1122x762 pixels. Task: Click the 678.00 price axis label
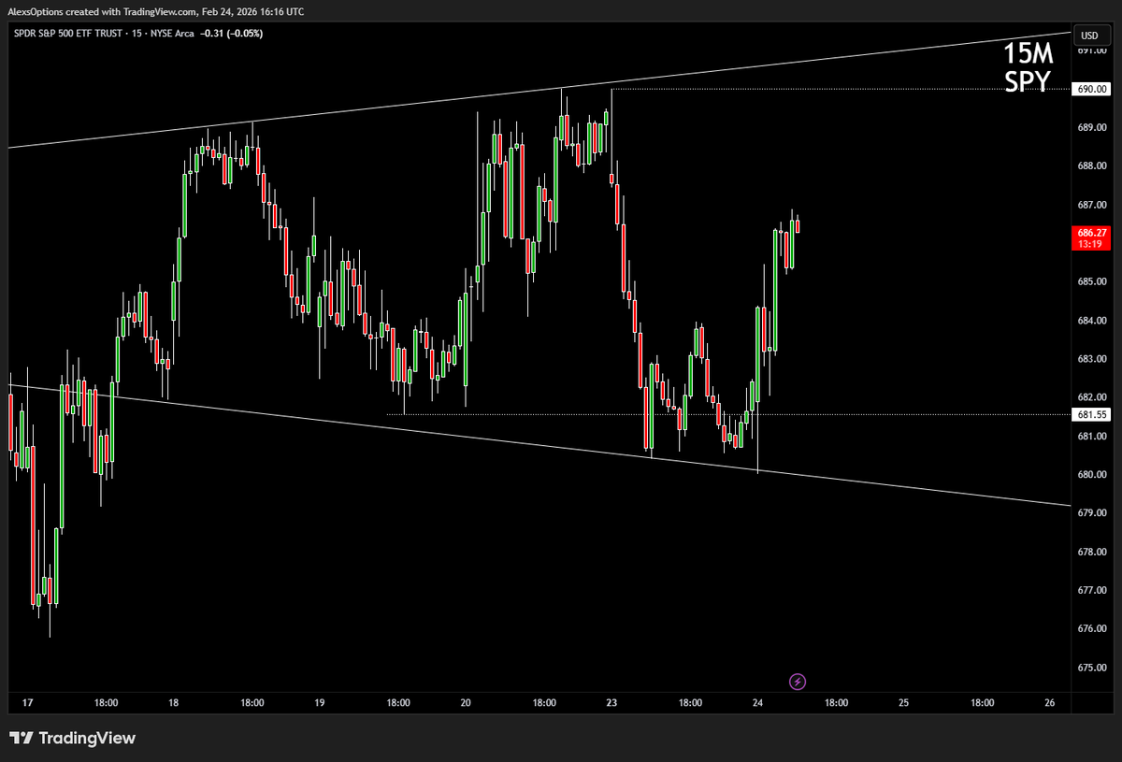pos(1092,553)
